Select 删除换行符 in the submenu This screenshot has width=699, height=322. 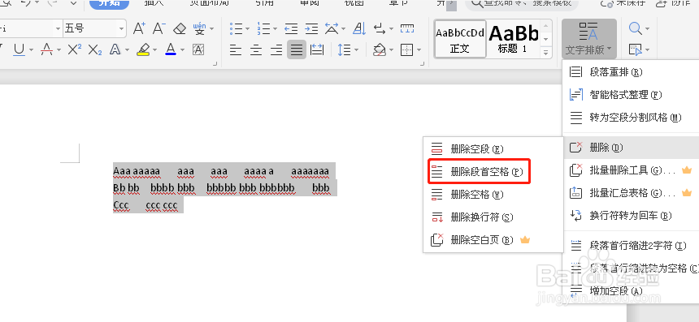493,217
